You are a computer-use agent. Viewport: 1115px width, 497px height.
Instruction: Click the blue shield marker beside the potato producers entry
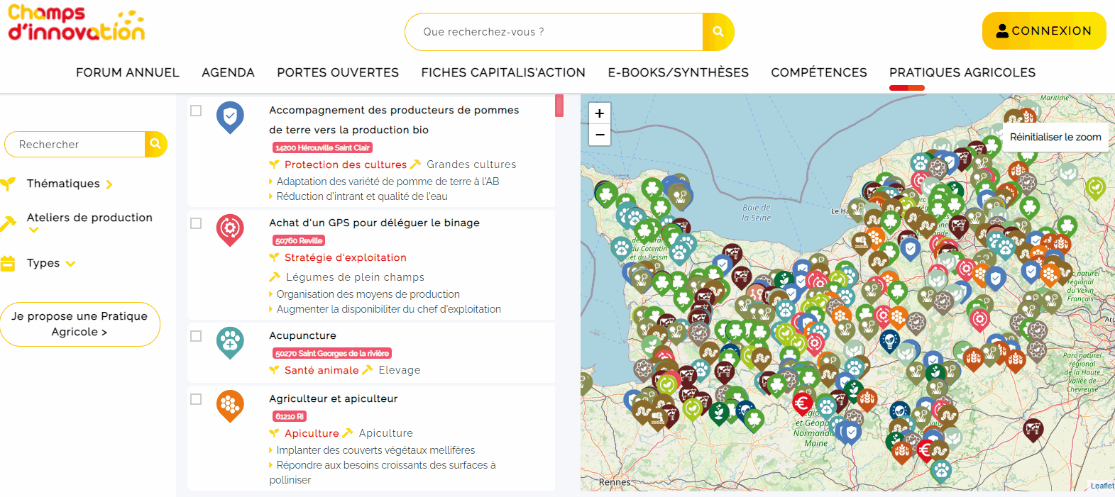[230, 116]
